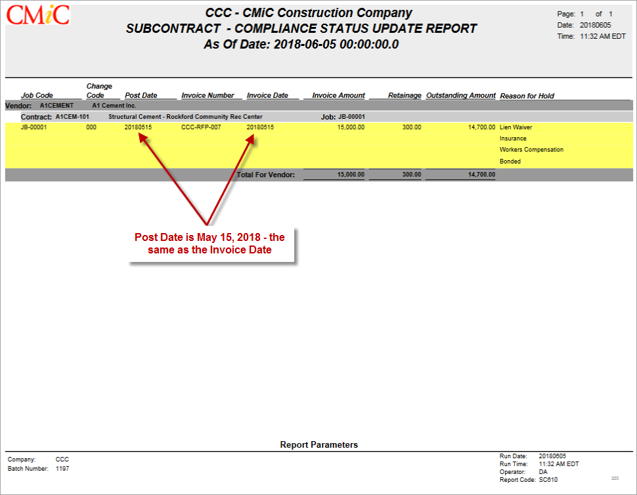Click the 'Change Code' column header
Viewport: 637px width, 495px height.
click(x=99, y=91)
